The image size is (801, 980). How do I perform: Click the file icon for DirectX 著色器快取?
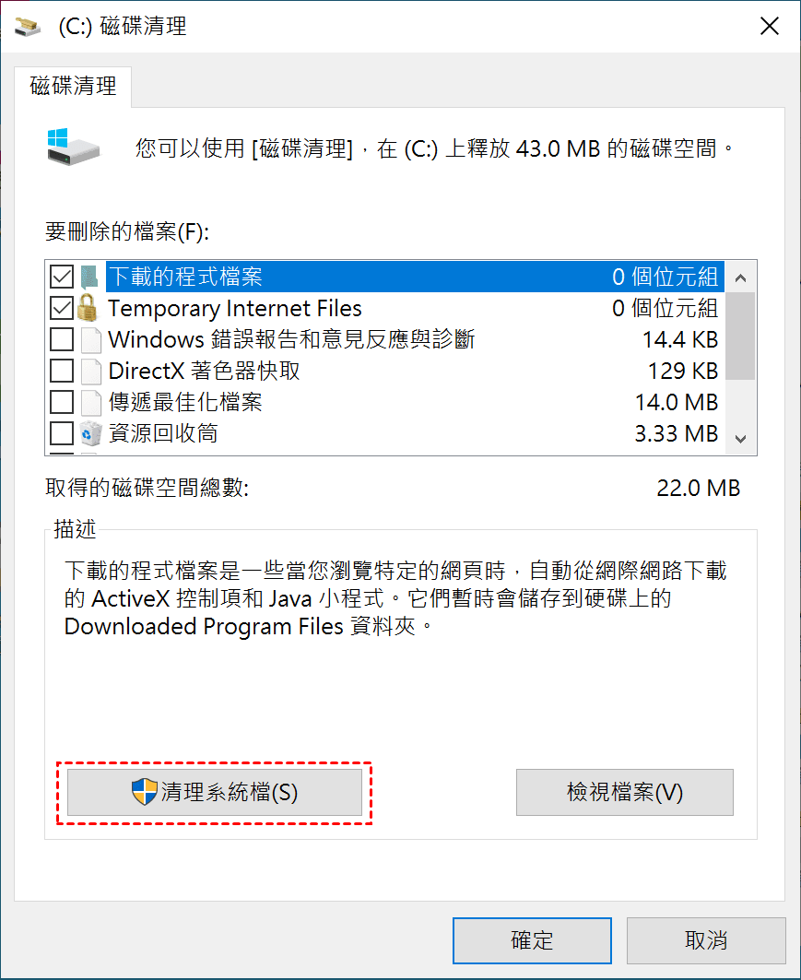pyautogui.click(x=89, y=372)
